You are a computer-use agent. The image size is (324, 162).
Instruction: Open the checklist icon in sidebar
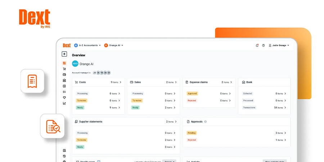click(x=64, y=92)
